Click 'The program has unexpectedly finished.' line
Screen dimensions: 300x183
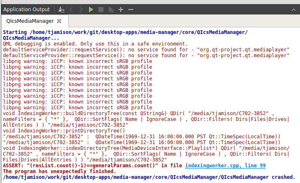(60, 171)
